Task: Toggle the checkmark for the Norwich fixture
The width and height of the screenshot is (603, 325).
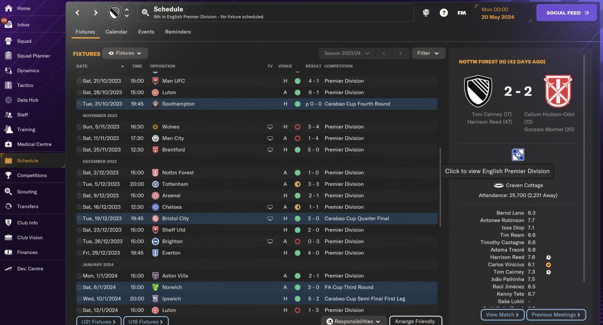Action: click(x=79, y=287)
